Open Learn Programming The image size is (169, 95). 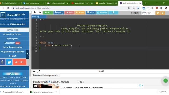[x=12, y=47]
